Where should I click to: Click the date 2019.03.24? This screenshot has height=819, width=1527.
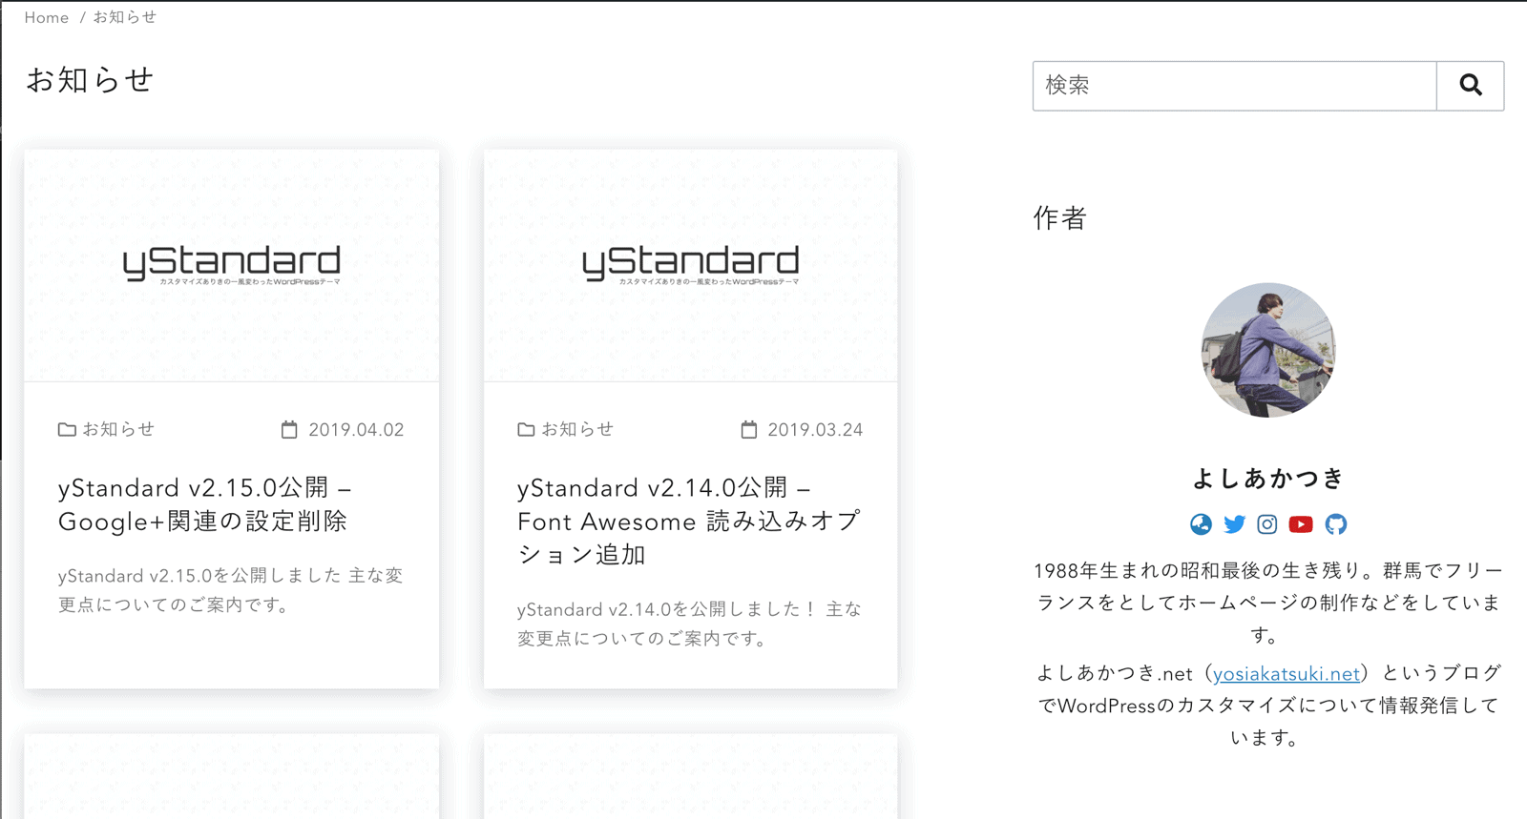point(815,430)
